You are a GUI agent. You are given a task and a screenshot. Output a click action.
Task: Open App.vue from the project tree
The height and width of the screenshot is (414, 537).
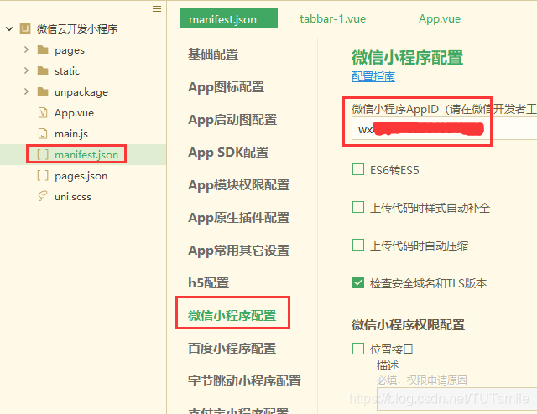click(74, 113)
